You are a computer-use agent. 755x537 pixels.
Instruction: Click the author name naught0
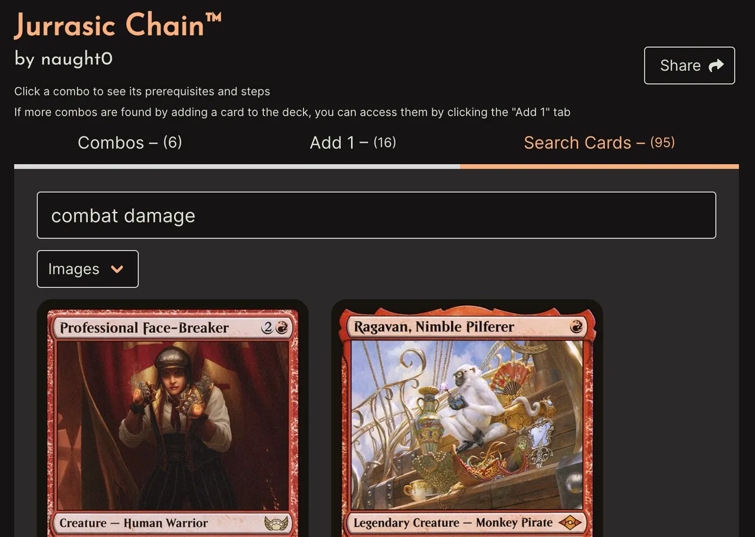[x=77, y=59]
